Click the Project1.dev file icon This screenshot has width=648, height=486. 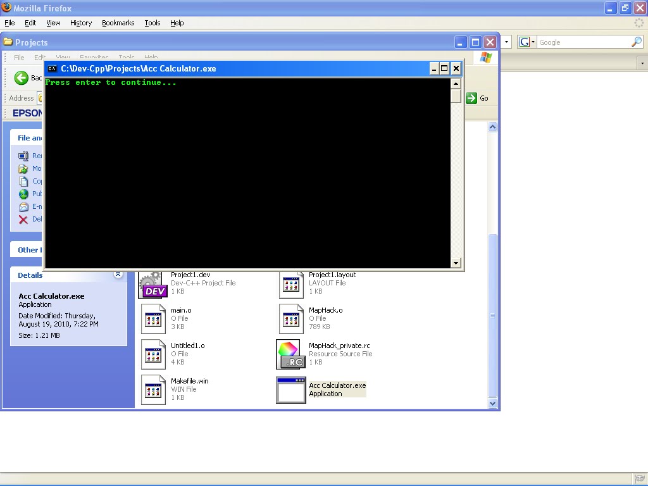(x=153, y=285)
